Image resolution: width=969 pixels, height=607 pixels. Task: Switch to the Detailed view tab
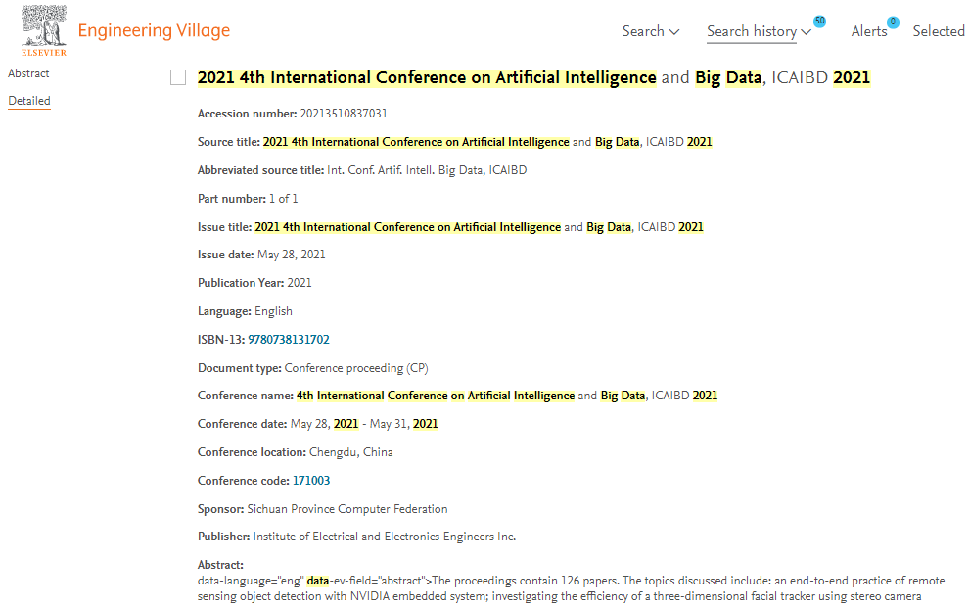(29, 101)
